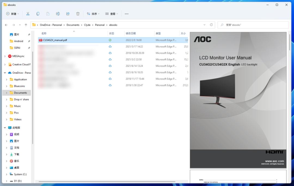Select the file dated 2019/11/17 15:44
The width and height of the screenshot is (294, 186).
(x=113, y=79)
